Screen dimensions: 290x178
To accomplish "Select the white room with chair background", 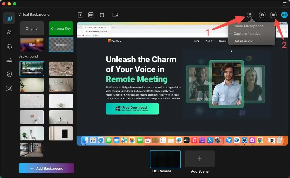I will coord(61,101).
